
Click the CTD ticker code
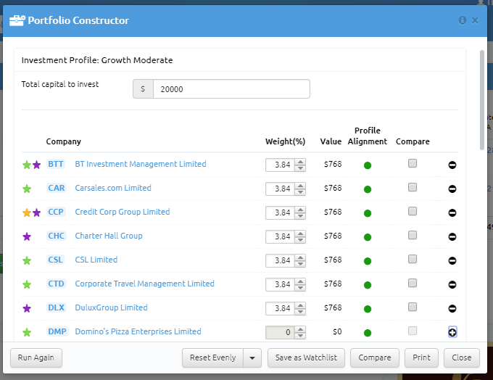click(x=57, y=284)
